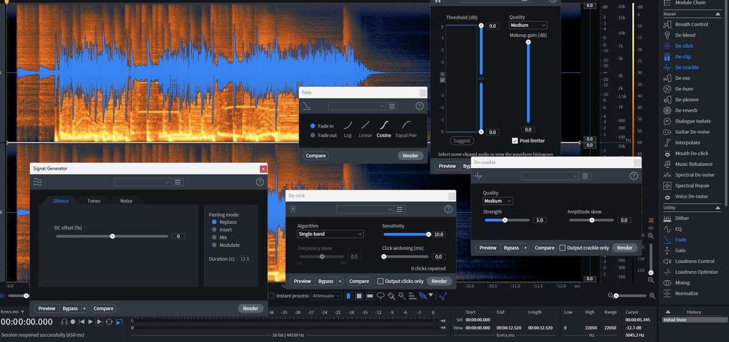Image resolution: width=729 pixels, height=342 pixels.
Task: Enable the Instant process checkbox
Action: (271, 296)
